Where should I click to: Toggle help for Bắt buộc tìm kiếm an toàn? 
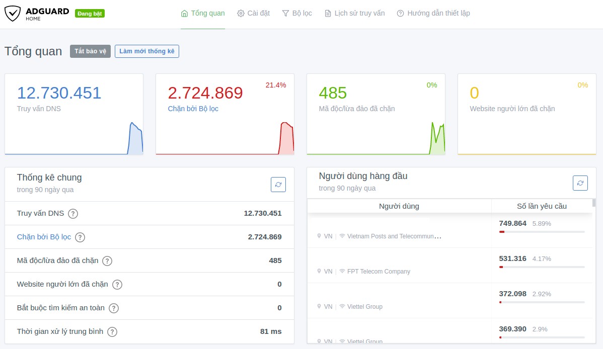(x=114, y=308)
